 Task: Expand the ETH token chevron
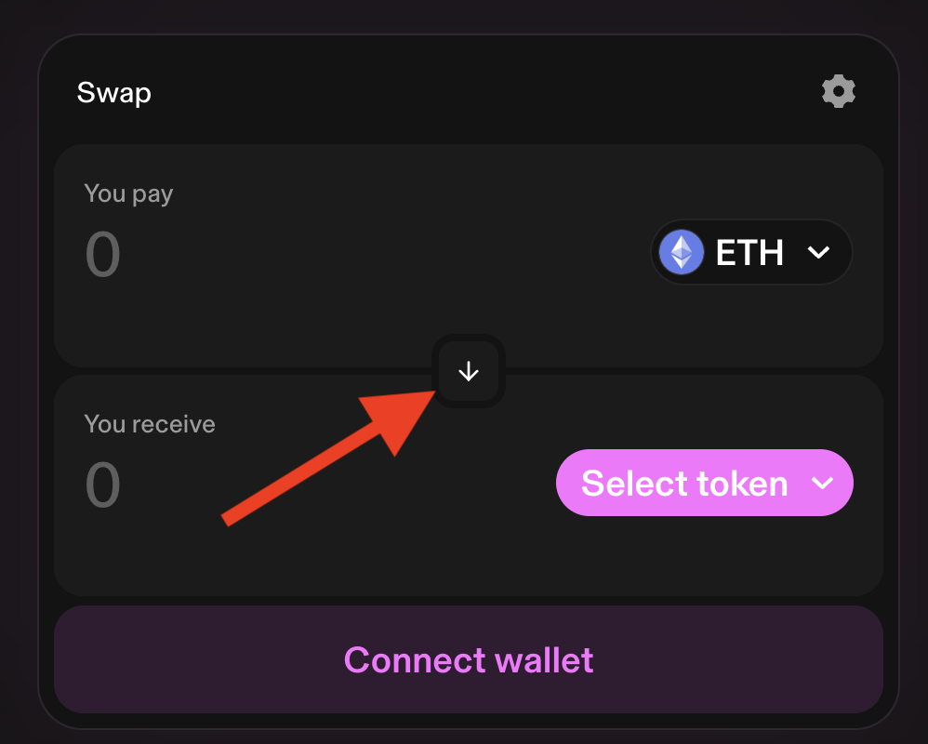pos(818,252)
